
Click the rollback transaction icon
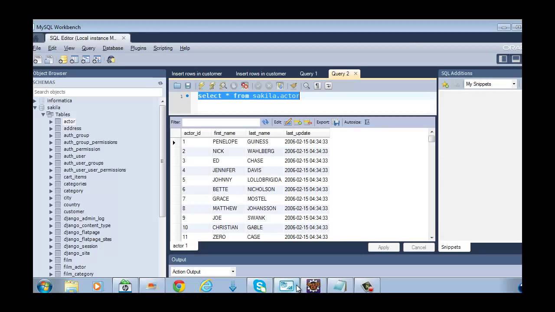[269, 86]
